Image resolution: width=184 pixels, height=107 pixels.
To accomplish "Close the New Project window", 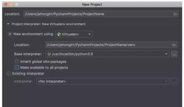I will tap(6, 5).
